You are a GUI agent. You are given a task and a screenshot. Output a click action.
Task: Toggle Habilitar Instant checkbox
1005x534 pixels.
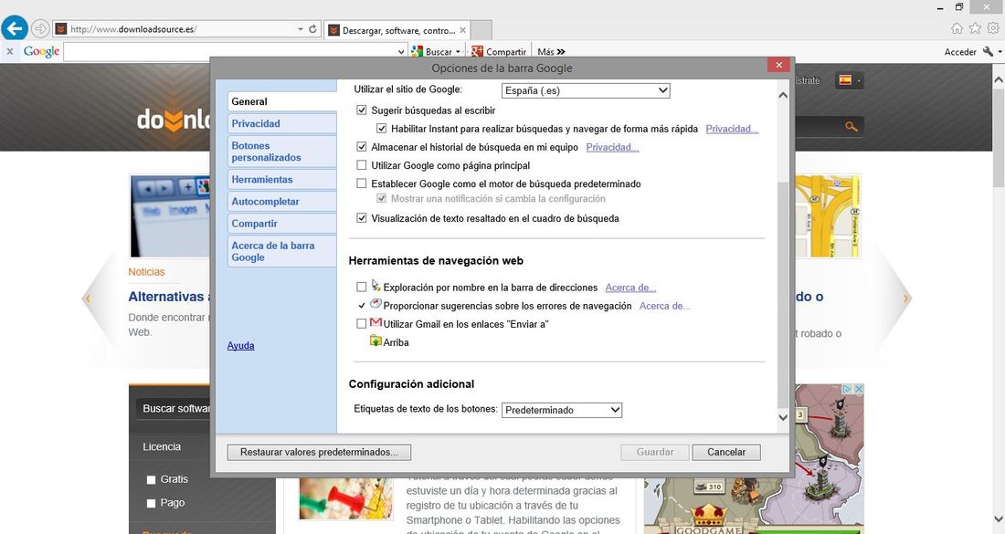[381, 129]
